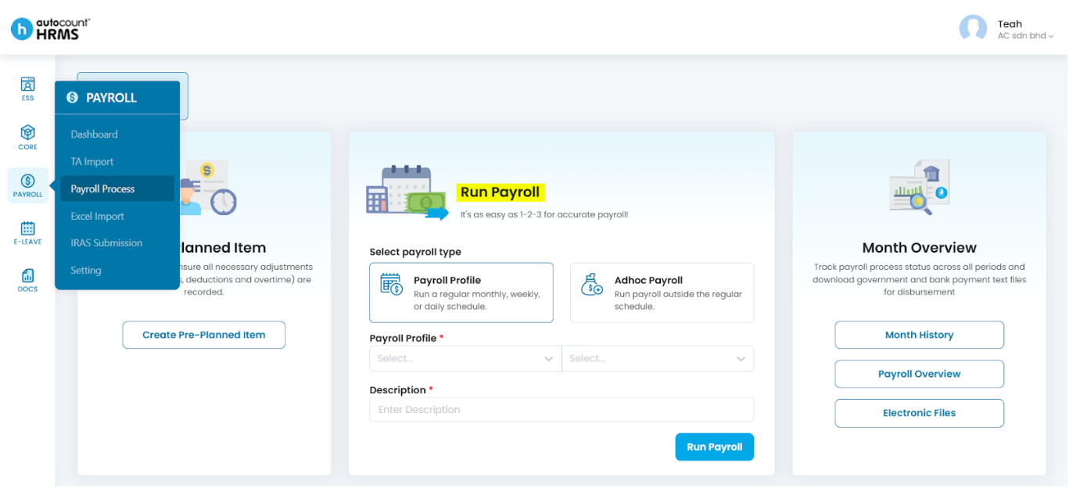
Task: Open the CORE module icon
Action: (28, 137)
